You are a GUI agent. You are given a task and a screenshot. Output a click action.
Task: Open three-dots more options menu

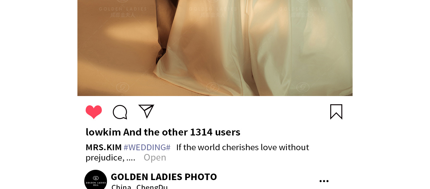[324, 181]
